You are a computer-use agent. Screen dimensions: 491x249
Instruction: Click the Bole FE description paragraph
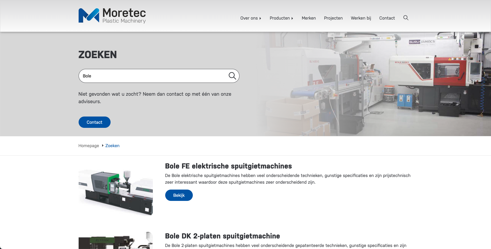pyautogui.click(x=287, y=179)
